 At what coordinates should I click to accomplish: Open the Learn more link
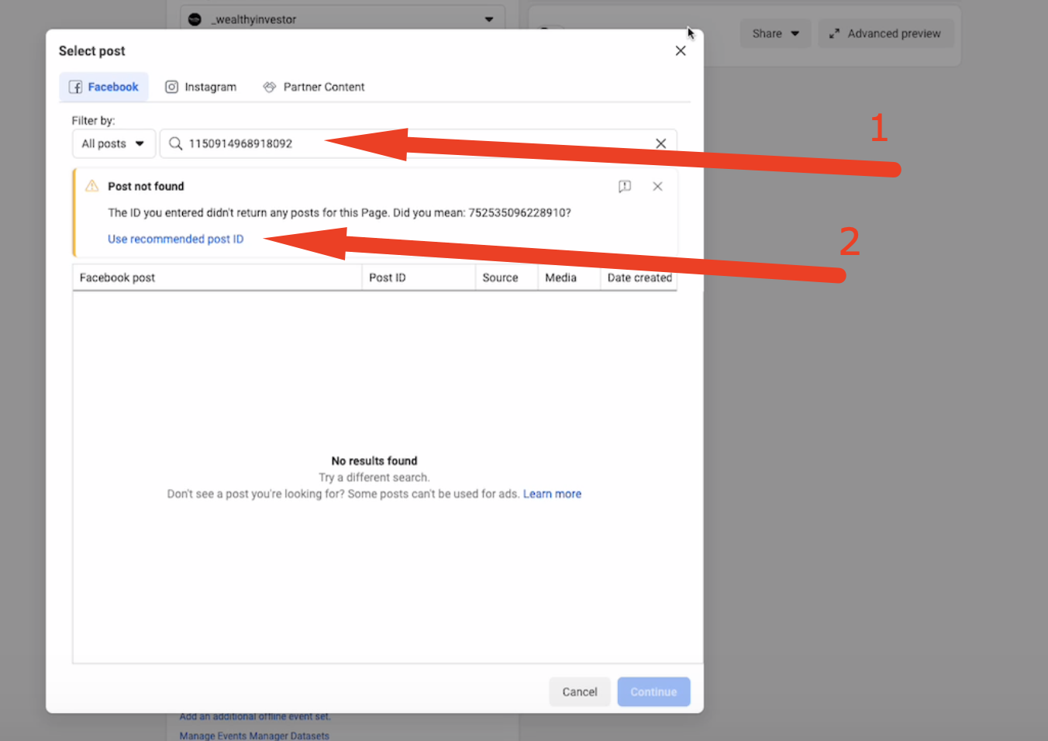[552, 494]
